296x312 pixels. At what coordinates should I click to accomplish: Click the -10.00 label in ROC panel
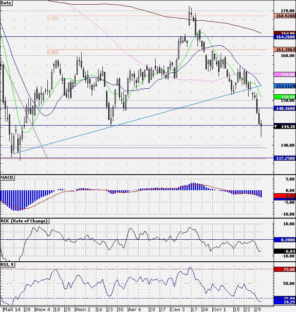click(288, 256)
